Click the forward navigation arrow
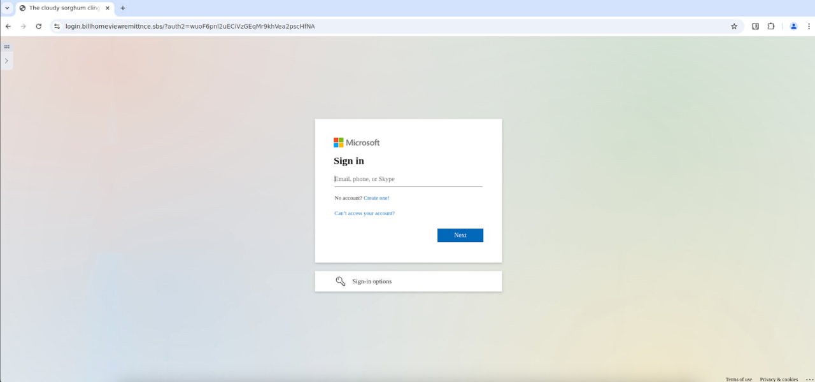The image size is (815, 382). pos(24,26)
